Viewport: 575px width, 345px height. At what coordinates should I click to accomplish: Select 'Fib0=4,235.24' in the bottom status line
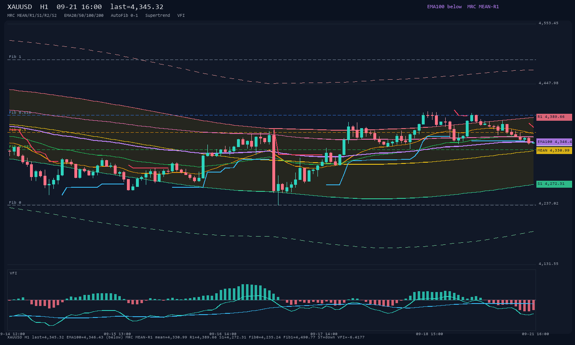click(x=265, y=337)
